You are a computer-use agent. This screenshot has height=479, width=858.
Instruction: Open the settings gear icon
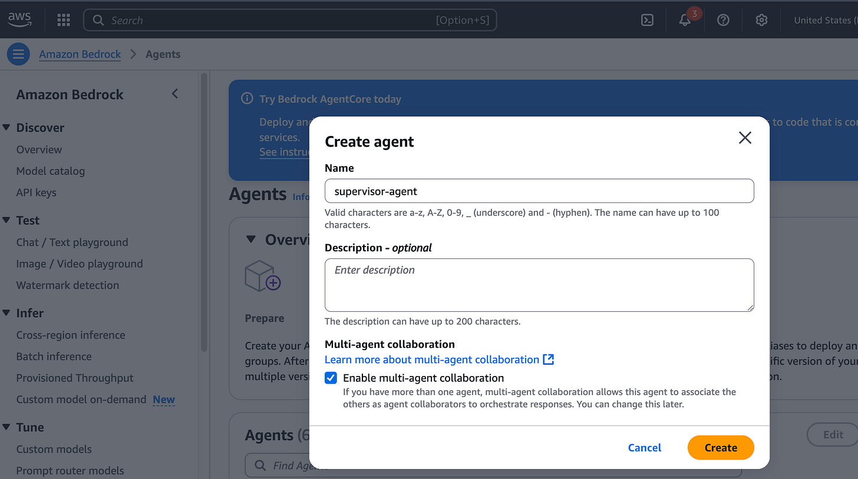(x=761, y=20)
